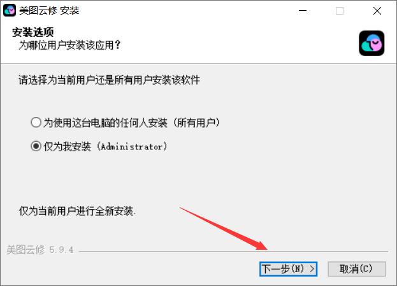Minimize the installer window
Screen dimensions: 397x286
pyautogui.click(x=303, y=11)
